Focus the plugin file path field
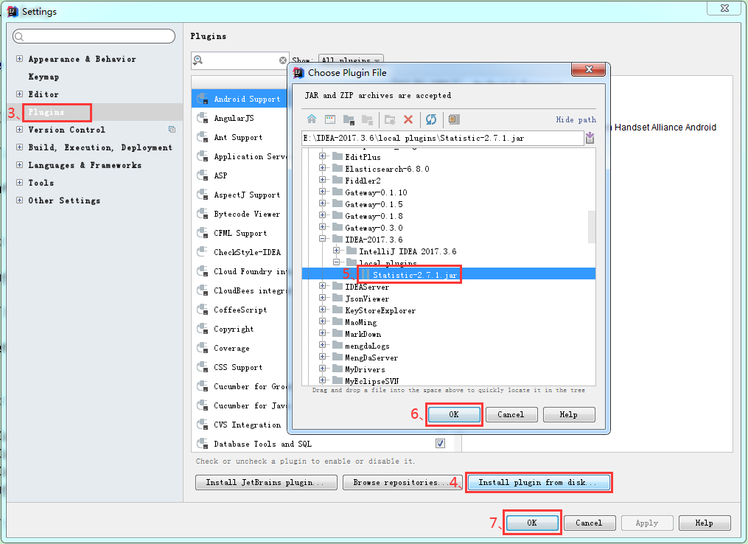 (443, 138)
